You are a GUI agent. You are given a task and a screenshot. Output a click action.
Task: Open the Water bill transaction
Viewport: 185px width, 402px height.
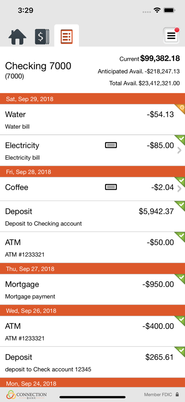pos(92,119)
